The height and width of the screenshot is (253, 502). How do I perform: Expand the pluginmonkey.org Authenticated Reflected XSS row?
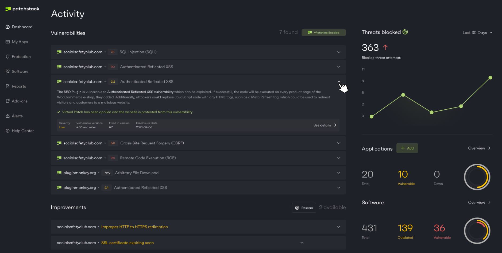[x=339, y=188]
